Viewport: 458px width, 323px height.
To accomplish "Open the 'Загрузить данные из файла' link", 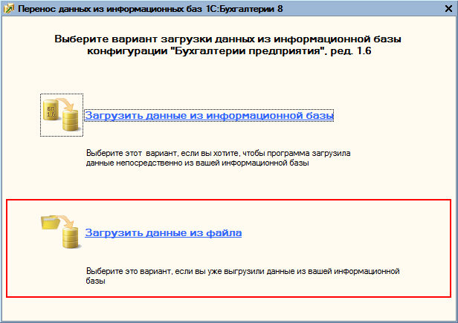I will pyautogui.click(x=164, y=233).
